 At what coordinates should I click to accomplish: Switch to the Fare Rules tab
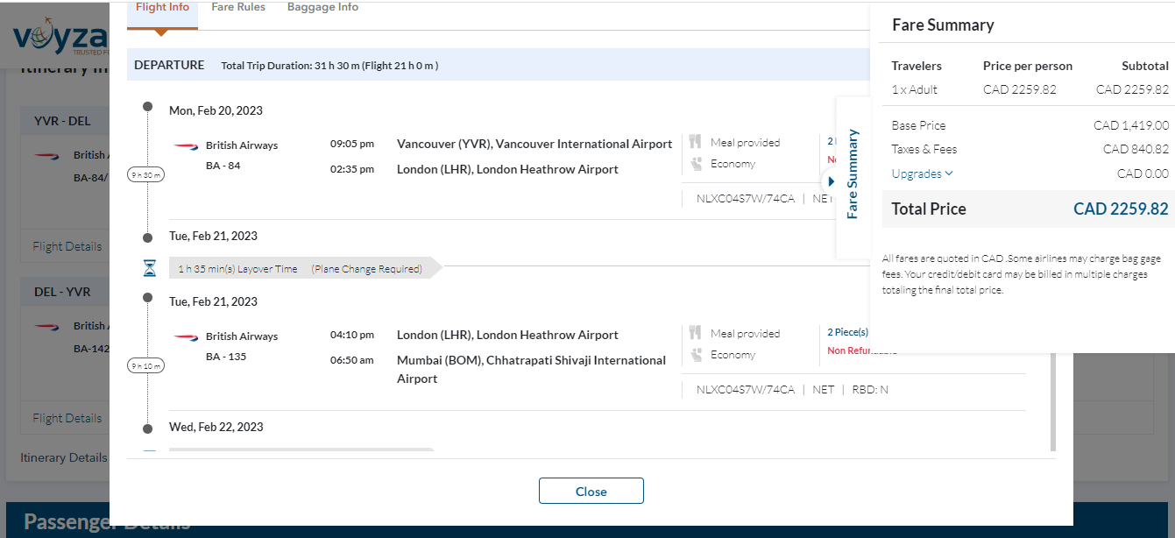238,8
